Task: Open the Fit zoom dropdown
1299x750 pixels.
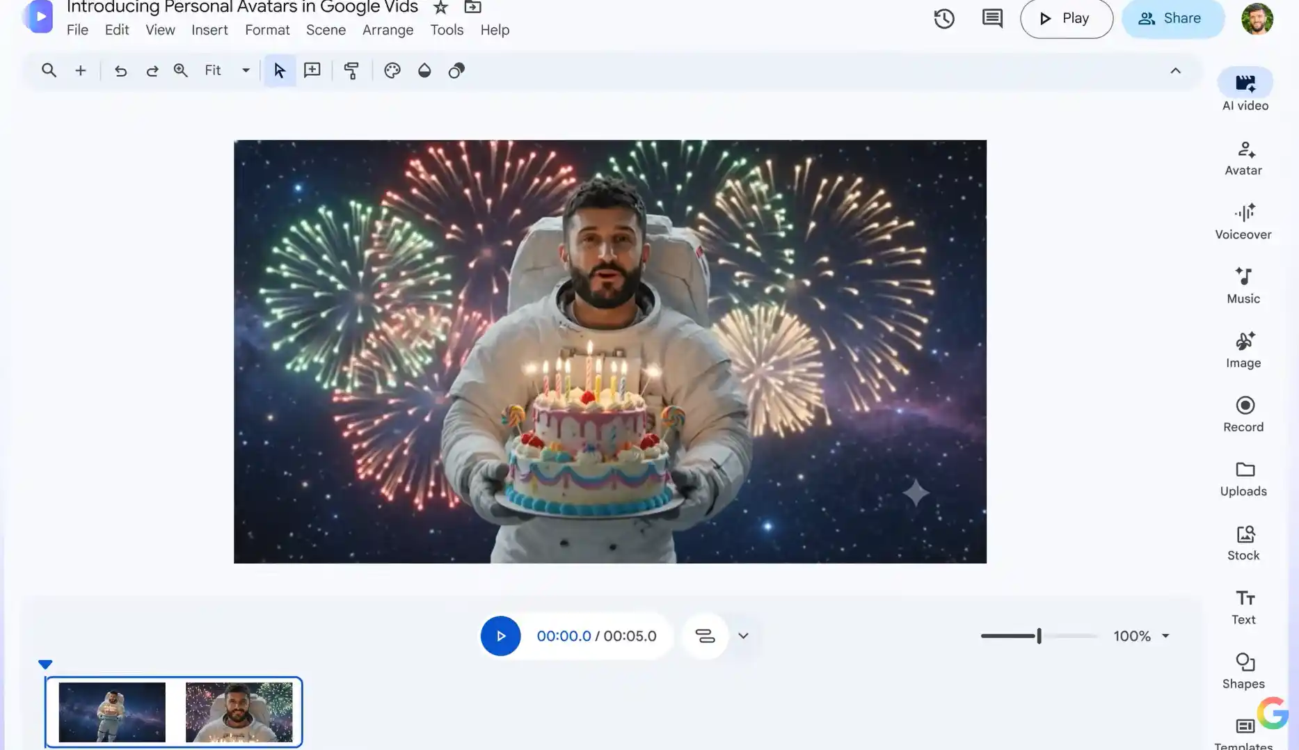Action: point(227,70)
